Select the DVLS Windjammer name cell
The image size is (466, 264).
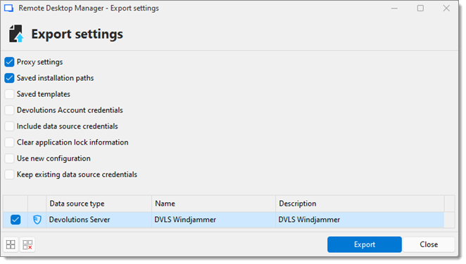[213, 220]
